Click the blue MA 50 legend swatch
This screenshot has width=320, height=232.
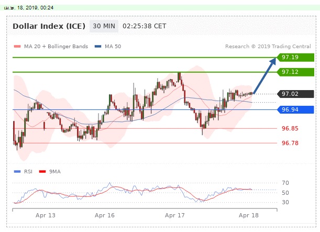point(98,47)
